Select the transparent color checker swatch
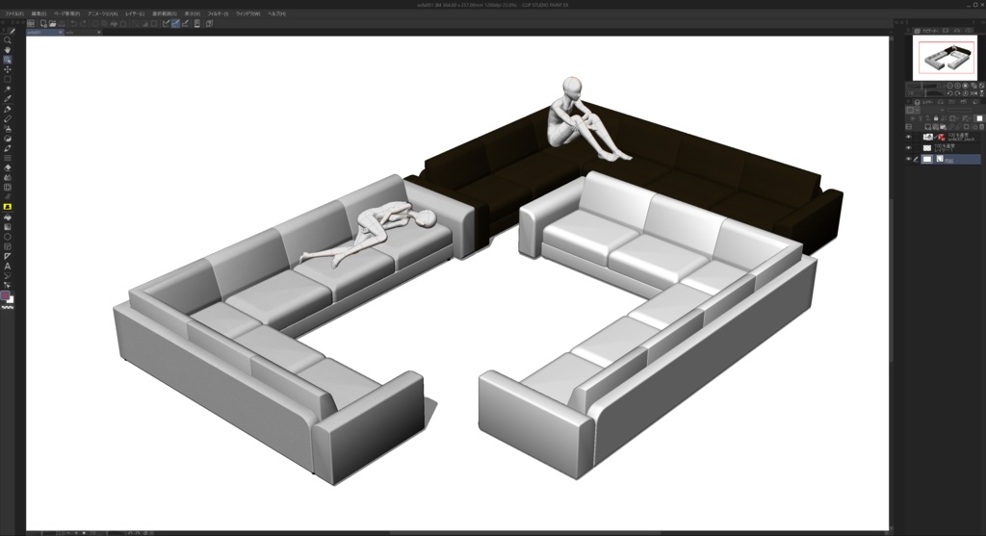The image size is (986, 536). 8,307
